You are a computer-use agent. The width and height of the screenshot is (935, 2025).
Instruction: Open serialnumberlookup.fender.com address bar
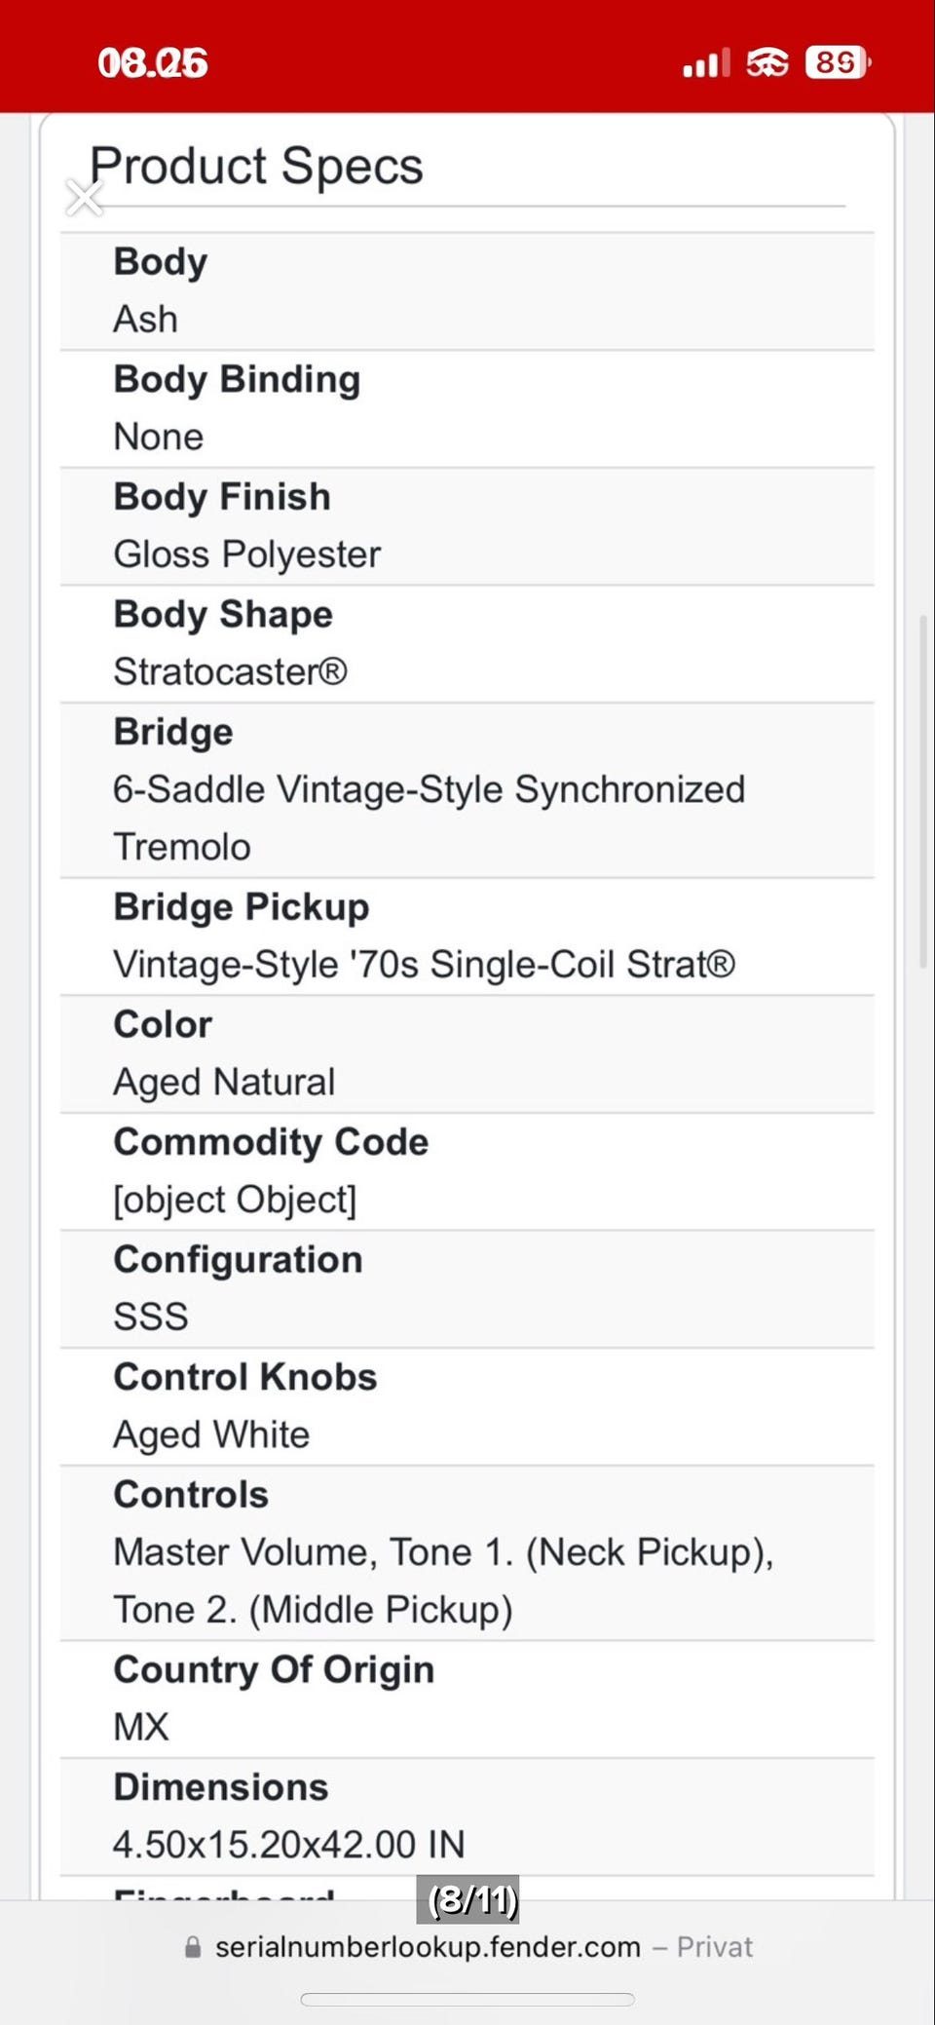click(429, 1947)
